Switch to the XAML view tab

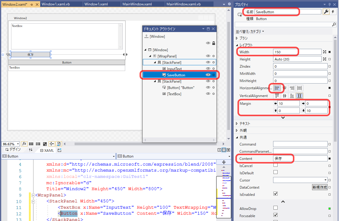click(47, 150)
